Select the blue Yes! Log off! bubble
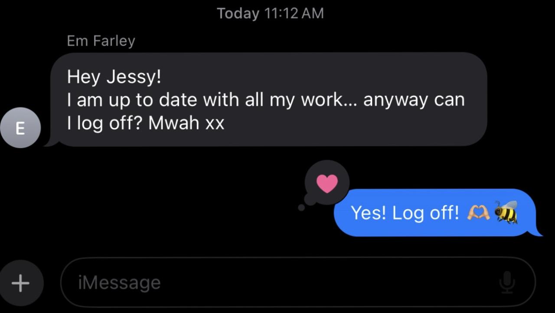 point(438,213)
